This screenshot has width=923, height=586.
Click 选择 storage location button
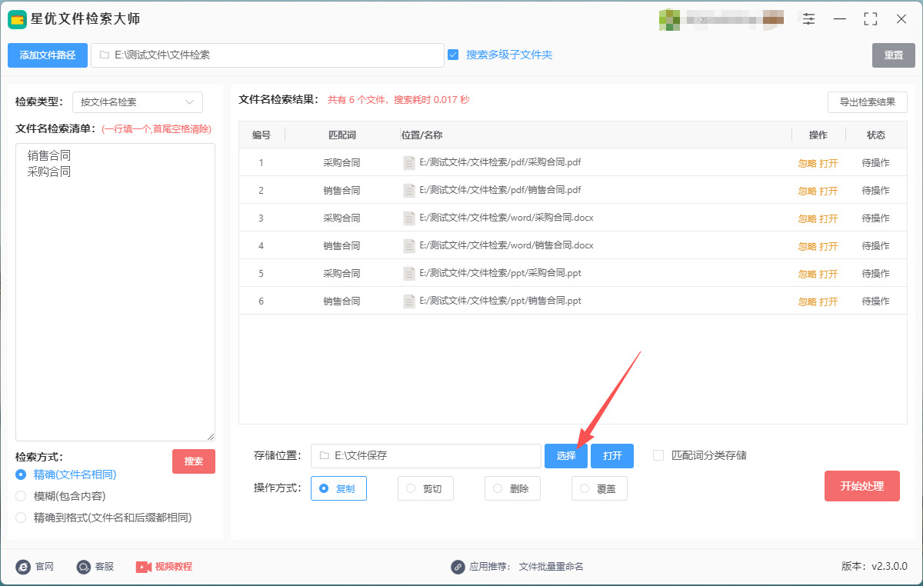tap(566, 456)
